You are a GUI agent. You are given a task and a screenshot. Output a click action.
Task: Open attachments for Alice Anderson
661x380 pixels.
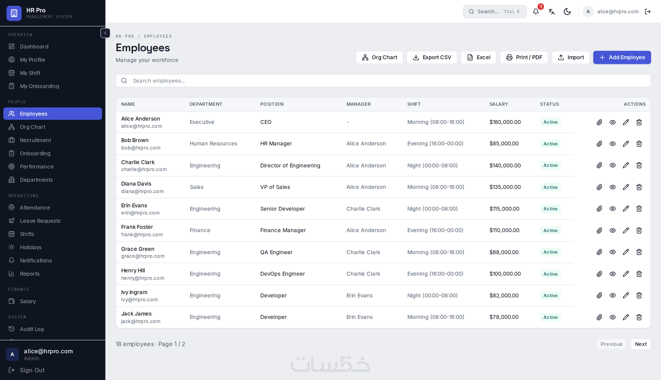point(599,122)
